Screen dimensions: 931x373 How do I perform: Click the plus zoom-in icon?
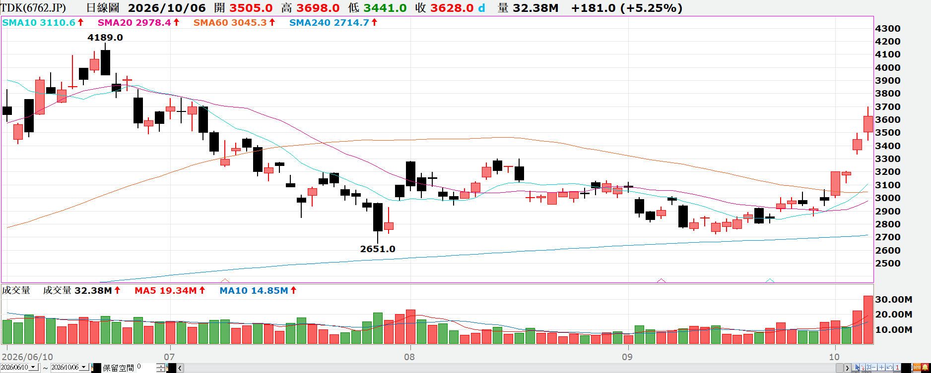click(881, 367)
